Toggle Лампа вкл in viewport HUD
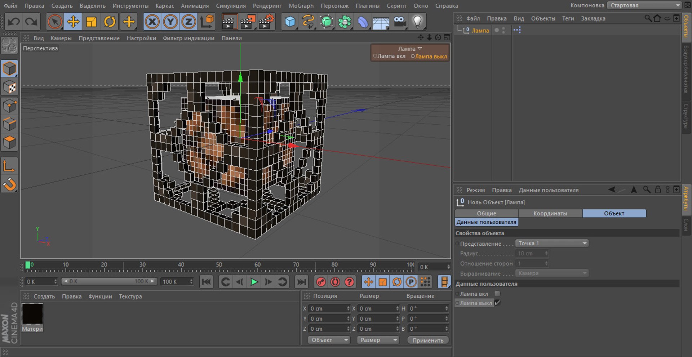The width and height of the screenshot is (692, 357). [389, 56]
